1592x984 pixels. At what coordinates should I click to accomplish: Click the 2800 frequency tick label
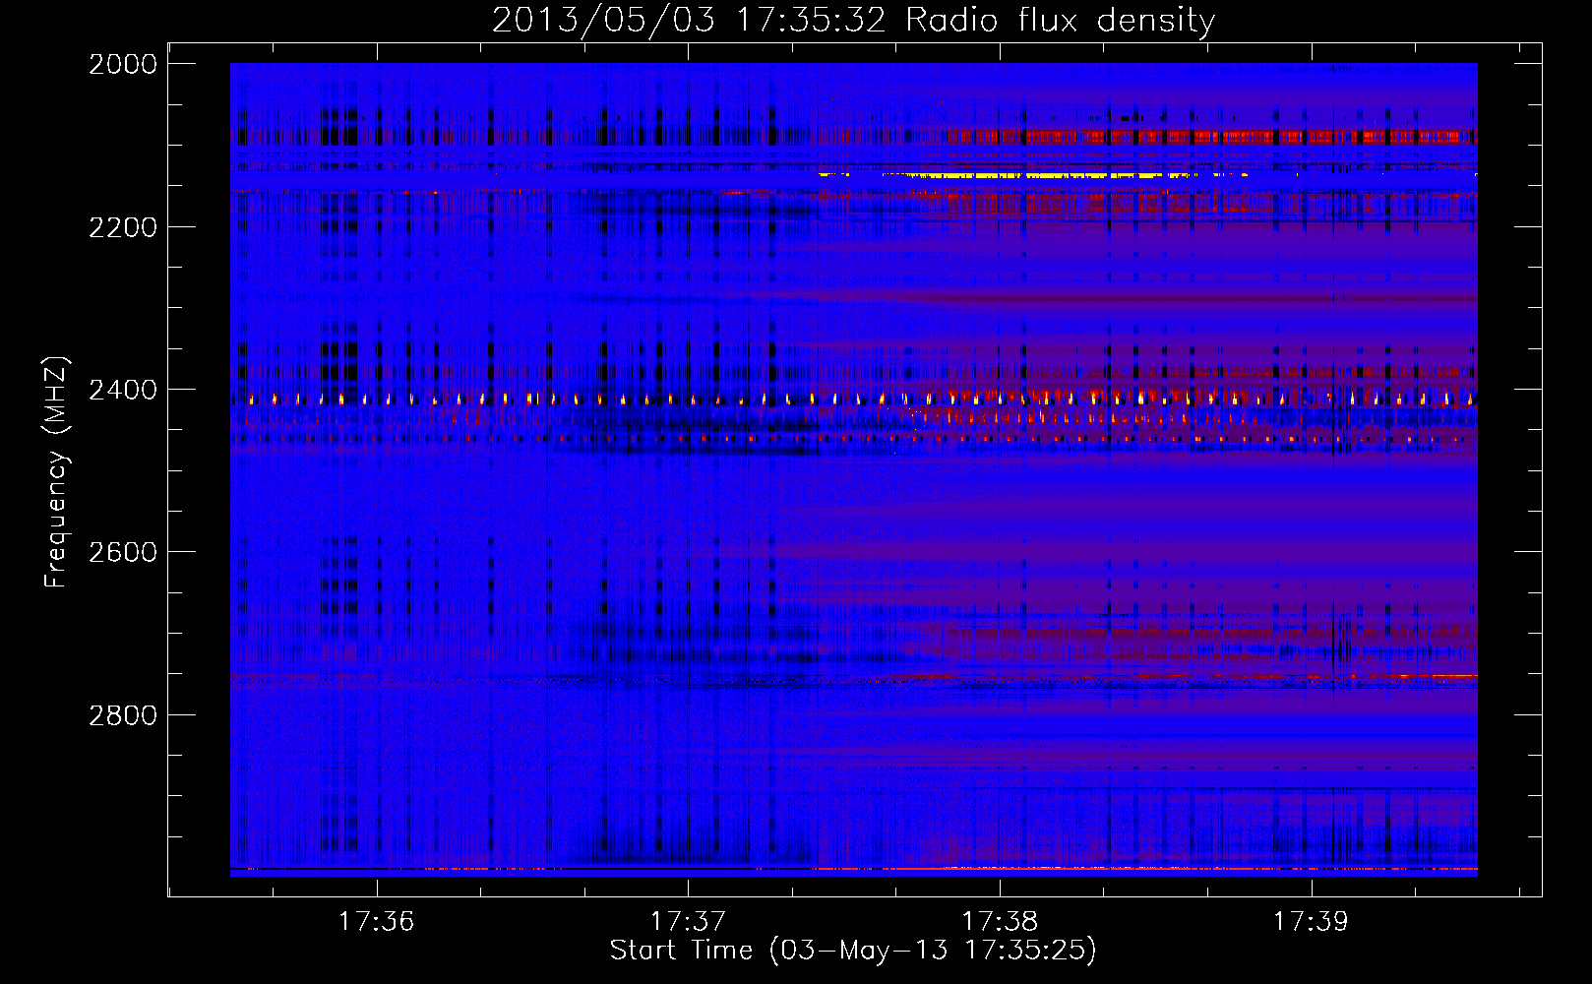[123, 715]
